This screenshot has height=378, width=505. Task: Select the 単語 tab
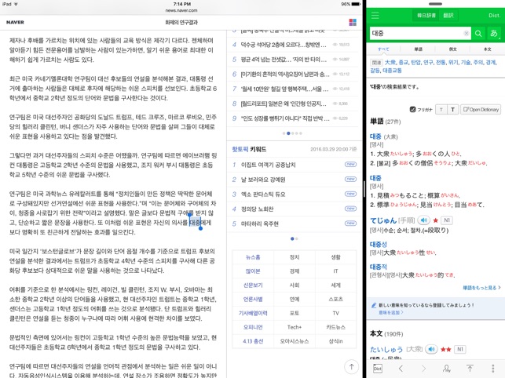[x=418, y=49]
